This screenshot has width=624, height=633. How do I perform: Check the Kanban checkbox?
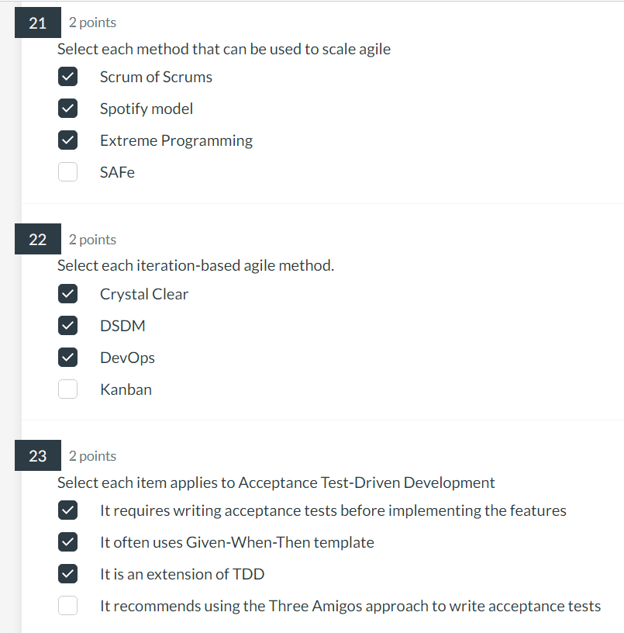67,389
